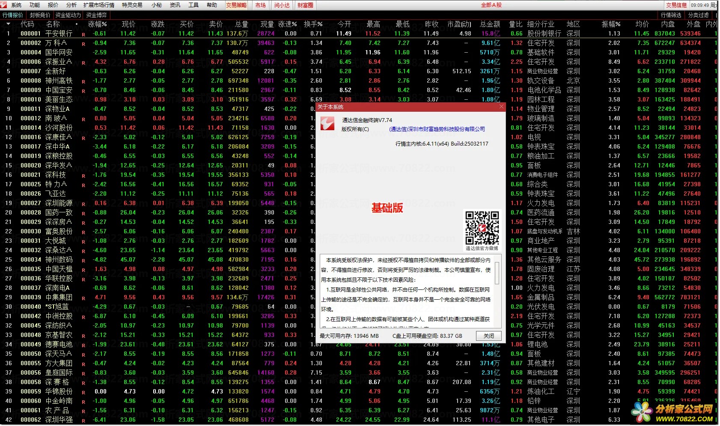This screenshot has width=720, height=426.
Task: Click the Tongdaxin logo icon at top-left
Action: [4, 5]
